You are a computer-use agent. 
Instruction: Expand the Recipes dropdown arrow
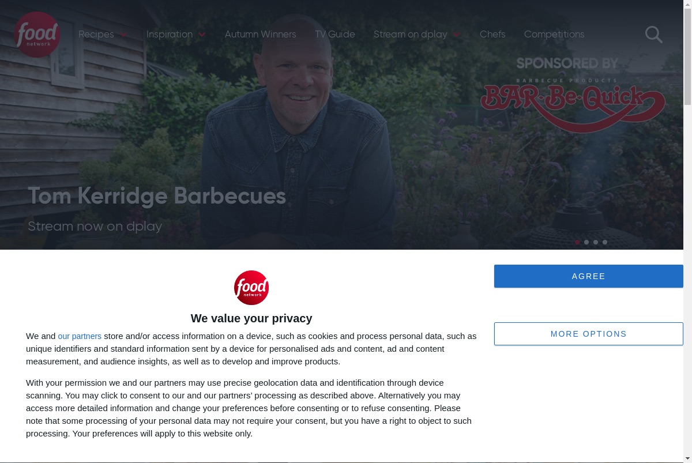(123, 35)
